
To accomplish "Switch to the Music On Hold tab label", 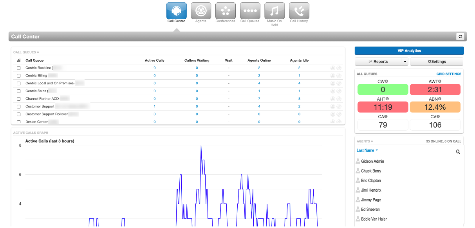I will coord(275,23).
